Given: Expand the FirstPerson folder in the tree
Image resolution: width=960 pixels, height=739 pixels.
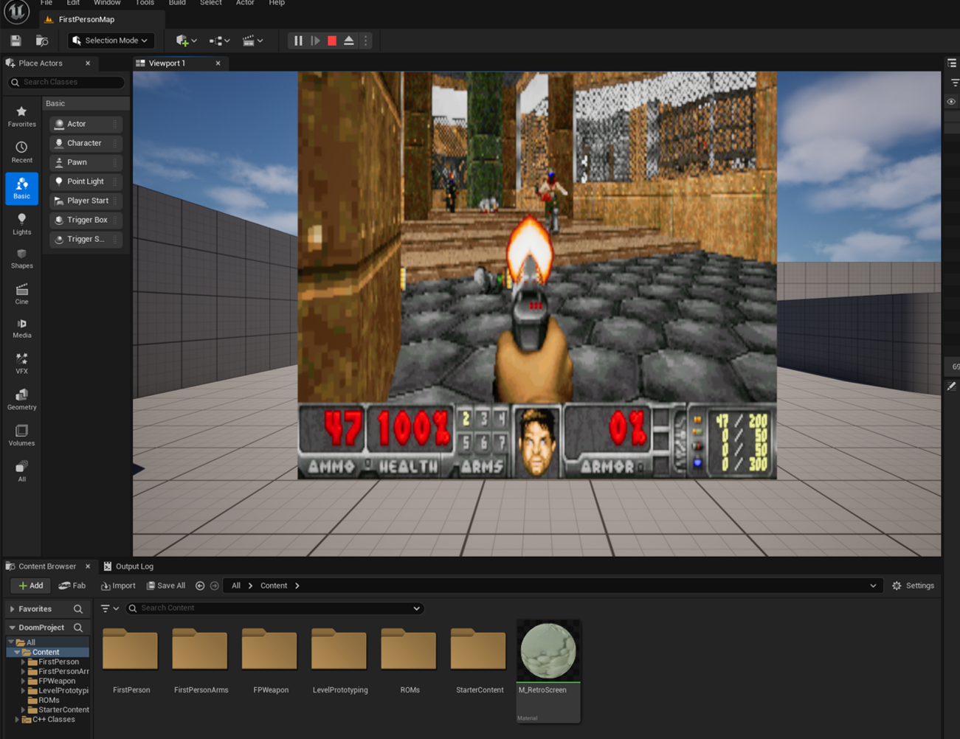Looking at the screenshot, I should coord(23,662).
